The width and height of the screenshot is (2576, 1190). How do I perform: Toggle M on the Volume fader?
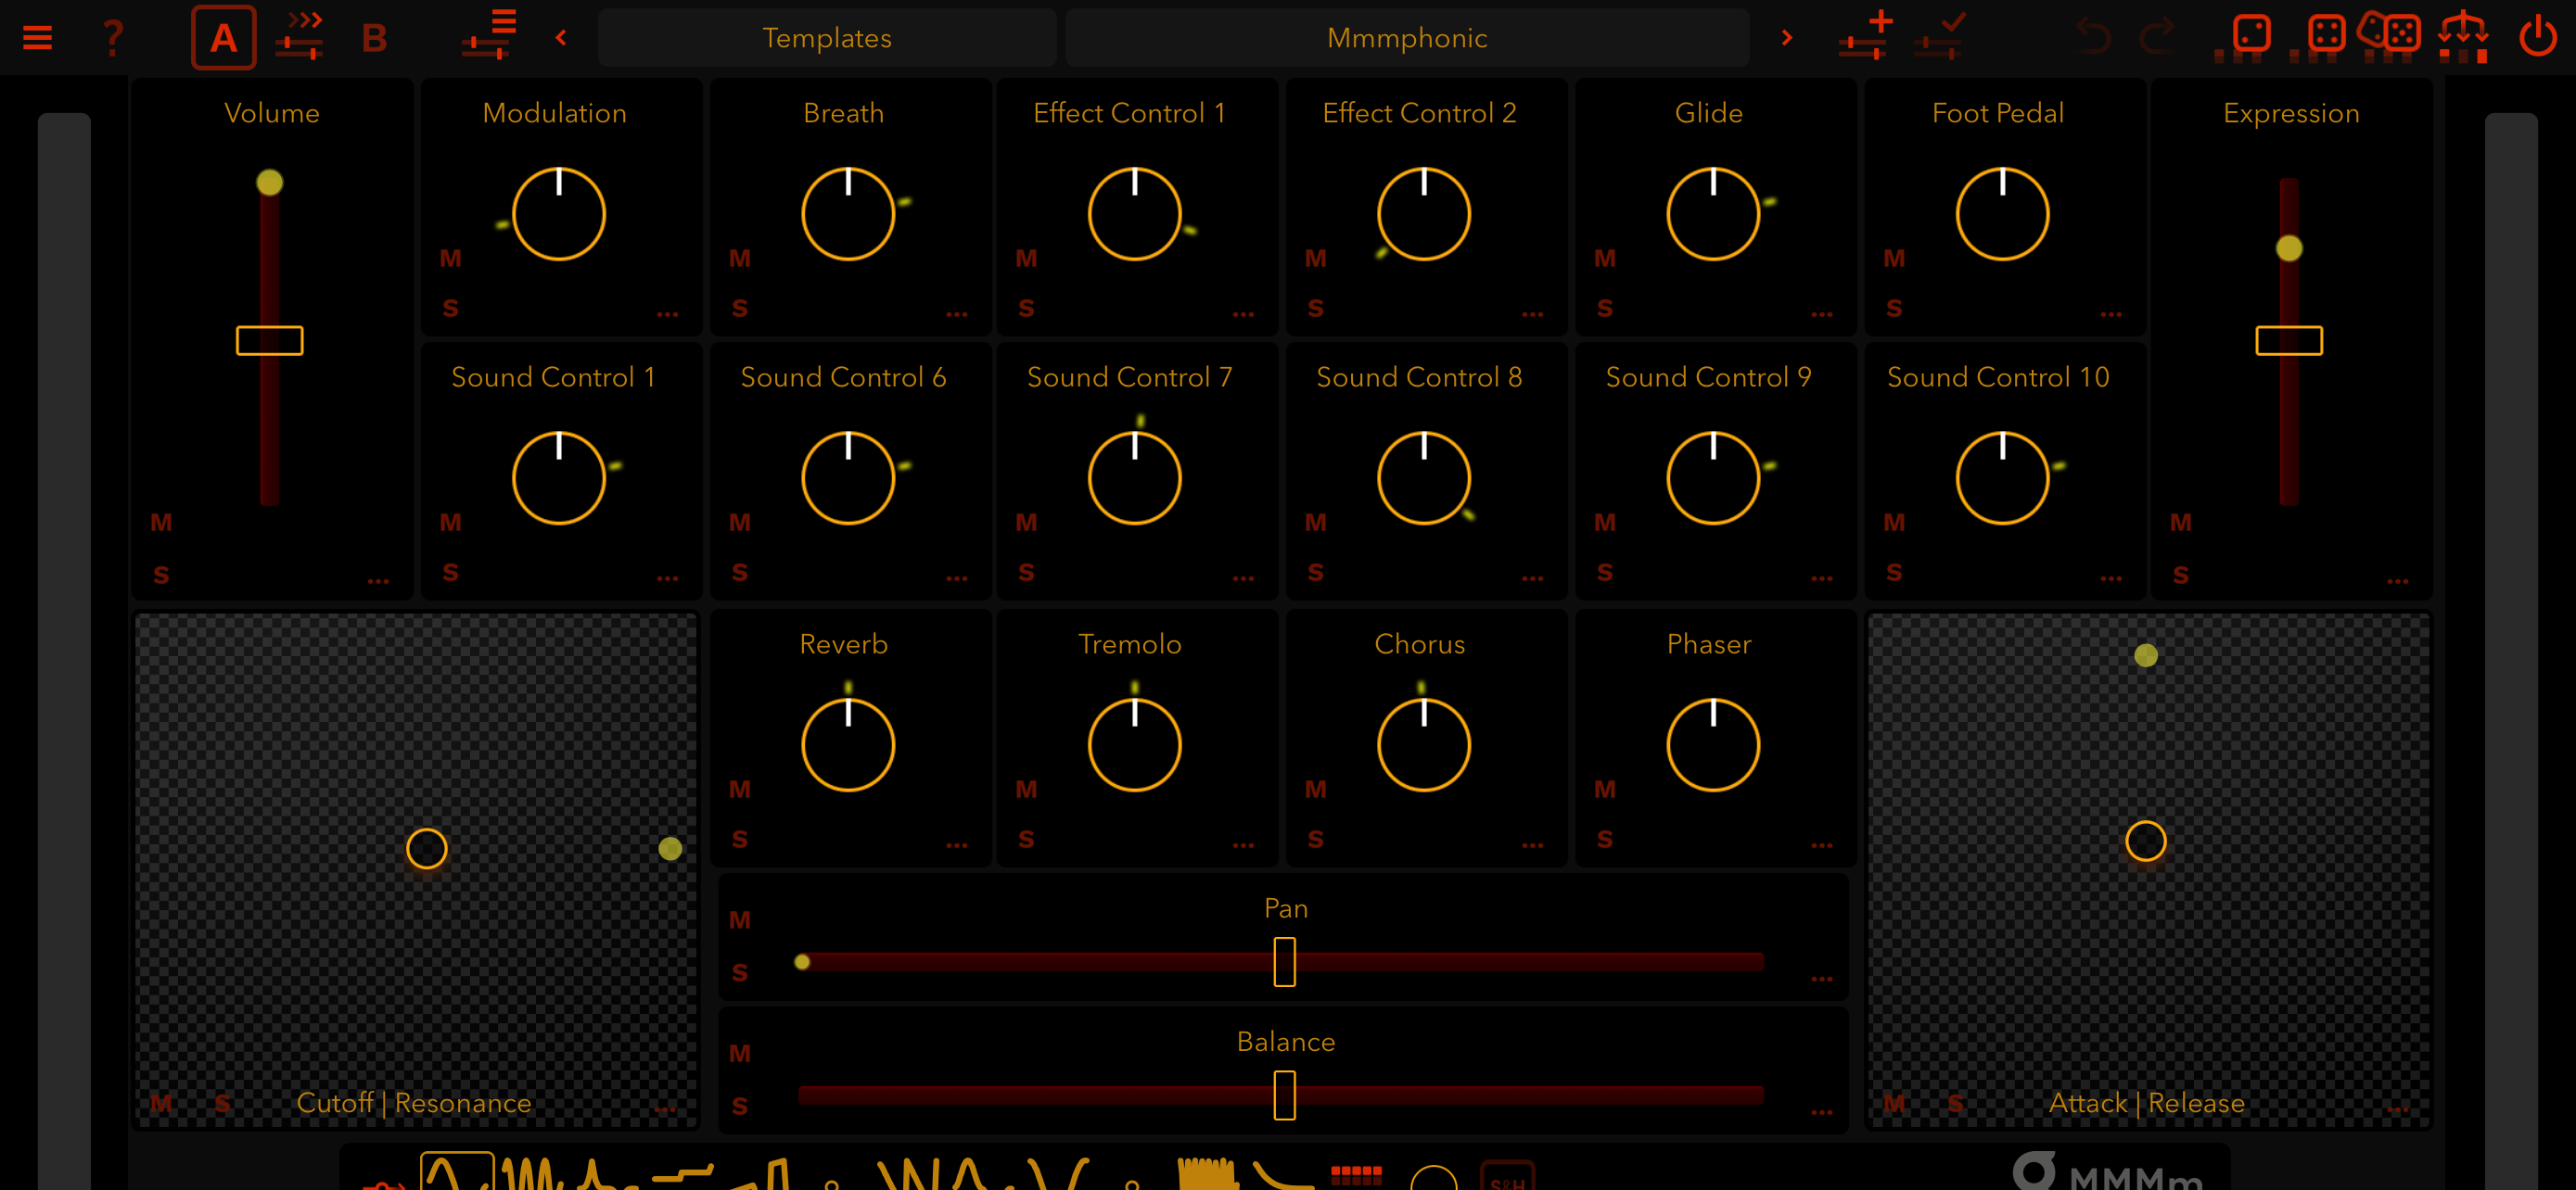click(x=161, y=523)
